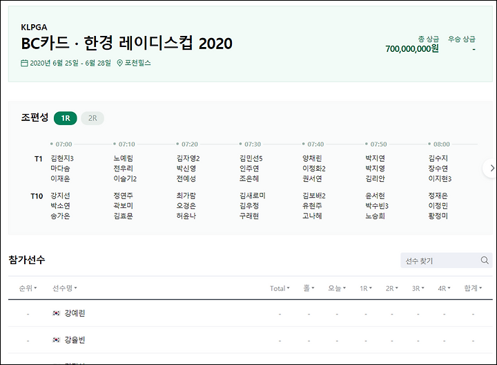This screenshot has width=497, height=365.
Task: Click the 08:00 tee time marker
Action: (439, 144)
